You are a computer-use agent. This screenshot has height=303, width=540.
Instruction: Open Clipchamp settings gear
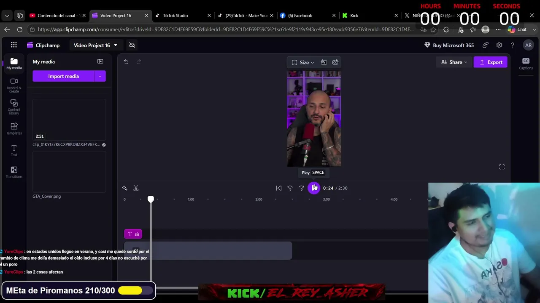pyautogui.click(x=499, y=45)
